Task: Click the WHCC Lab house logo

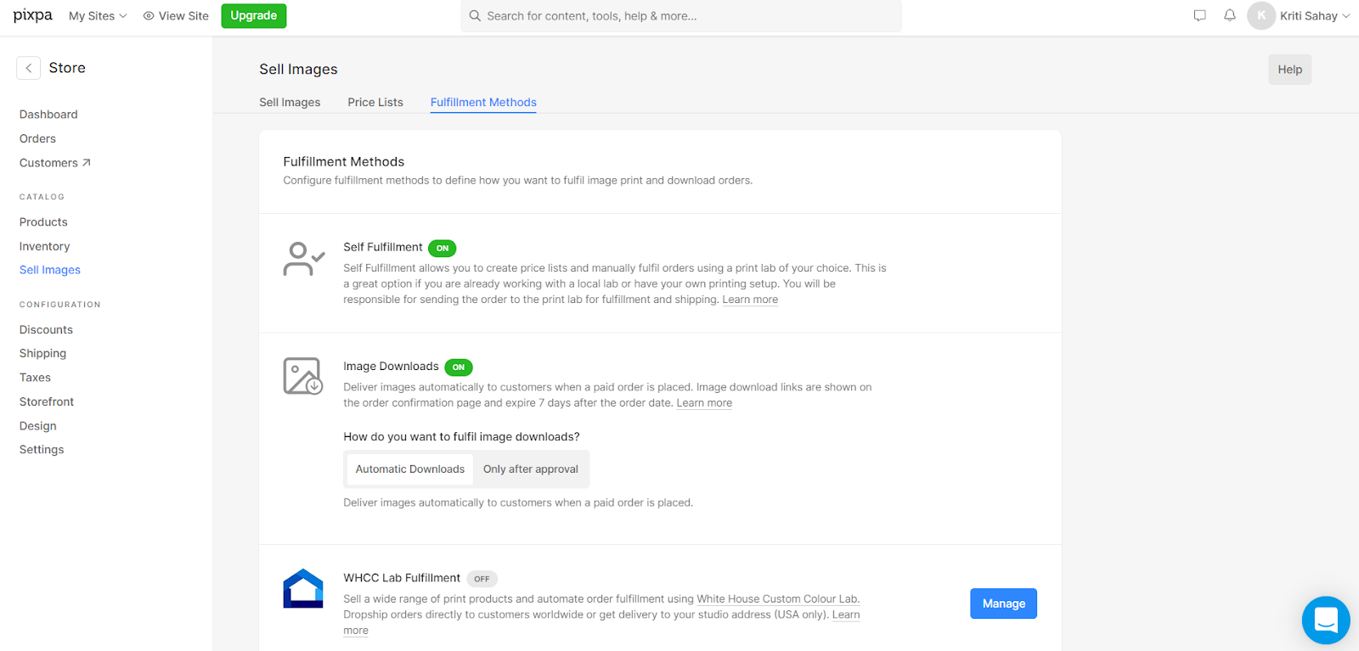Action: coord(303,588)
